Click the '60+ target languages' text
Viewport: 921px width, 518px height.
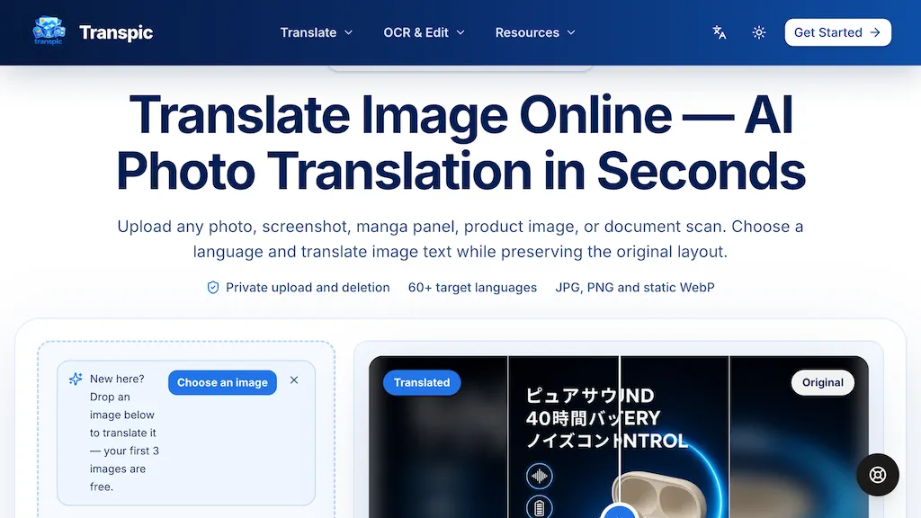472,287
